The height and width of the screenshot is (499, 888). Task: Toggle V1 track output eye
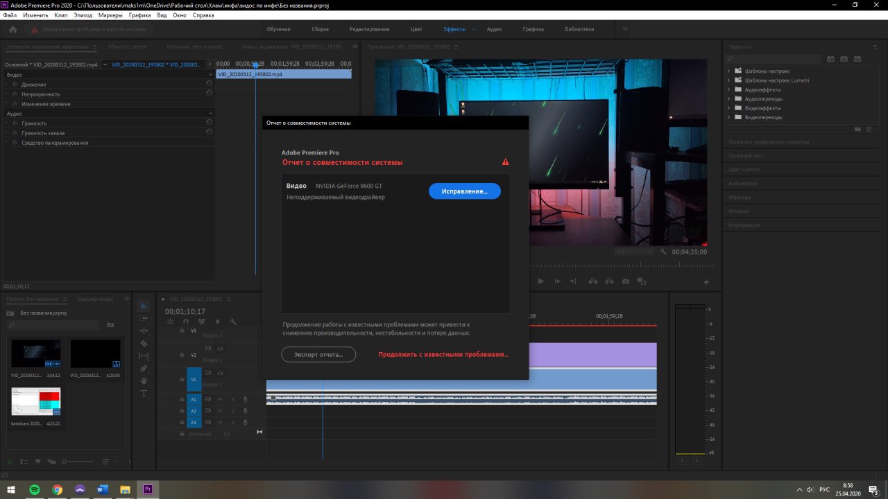coord(221,373)
